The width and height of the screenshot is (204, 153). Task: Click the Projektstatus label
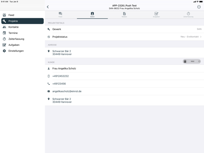[60, 37]
